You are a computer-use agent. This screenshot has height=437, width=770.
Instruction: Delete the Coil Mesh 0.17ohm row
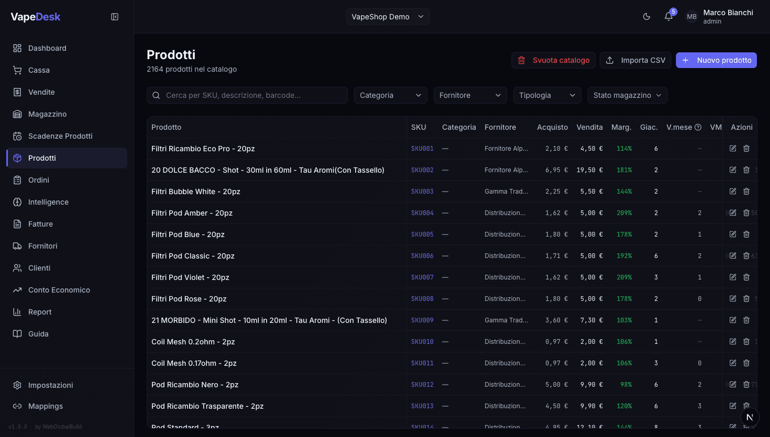coord(746,363)
